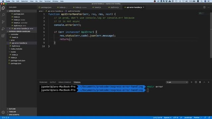This screenshot has height=119, width=212.
Task: Close api-error-handler.js in Open Editors list
Action: [10, 28]
